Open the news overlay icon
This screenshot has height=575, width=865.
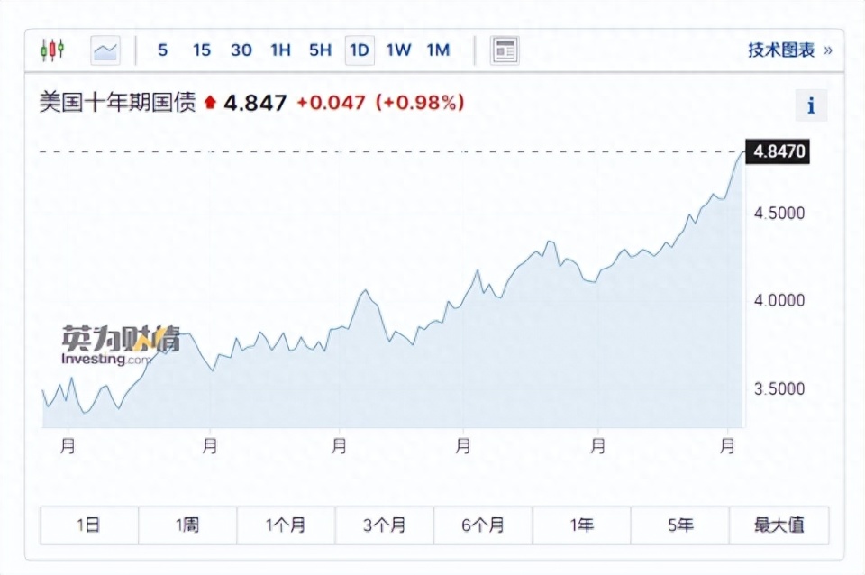(x=505, y=50)
